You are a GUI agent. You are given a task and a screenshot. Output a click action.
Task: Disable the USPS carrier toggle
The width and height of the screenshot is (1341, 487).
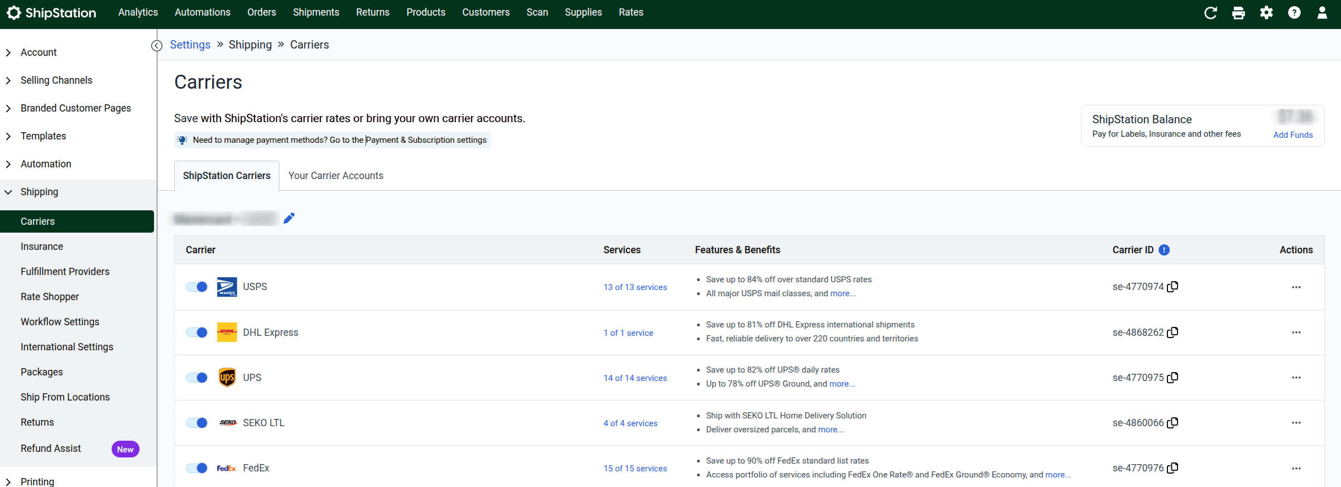tap(196, 287)
